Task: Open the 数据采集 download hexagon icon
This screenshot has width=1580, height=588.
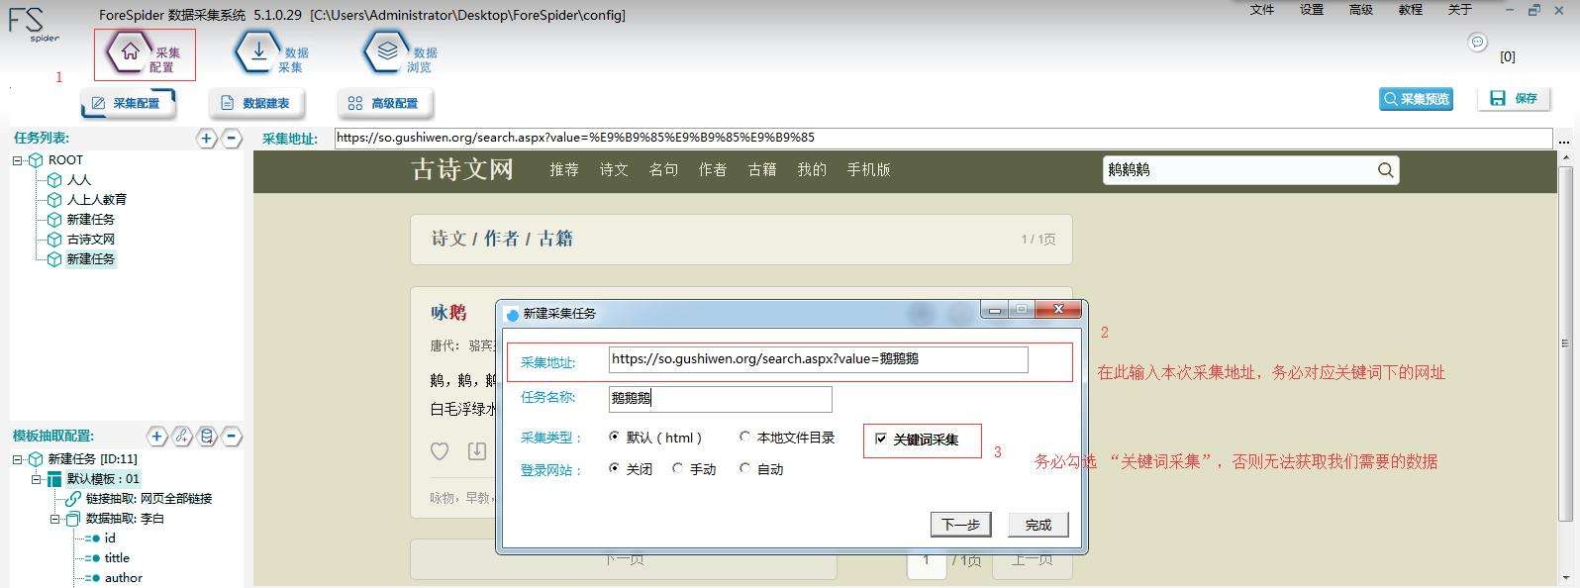Action: [x=258, y=52]
